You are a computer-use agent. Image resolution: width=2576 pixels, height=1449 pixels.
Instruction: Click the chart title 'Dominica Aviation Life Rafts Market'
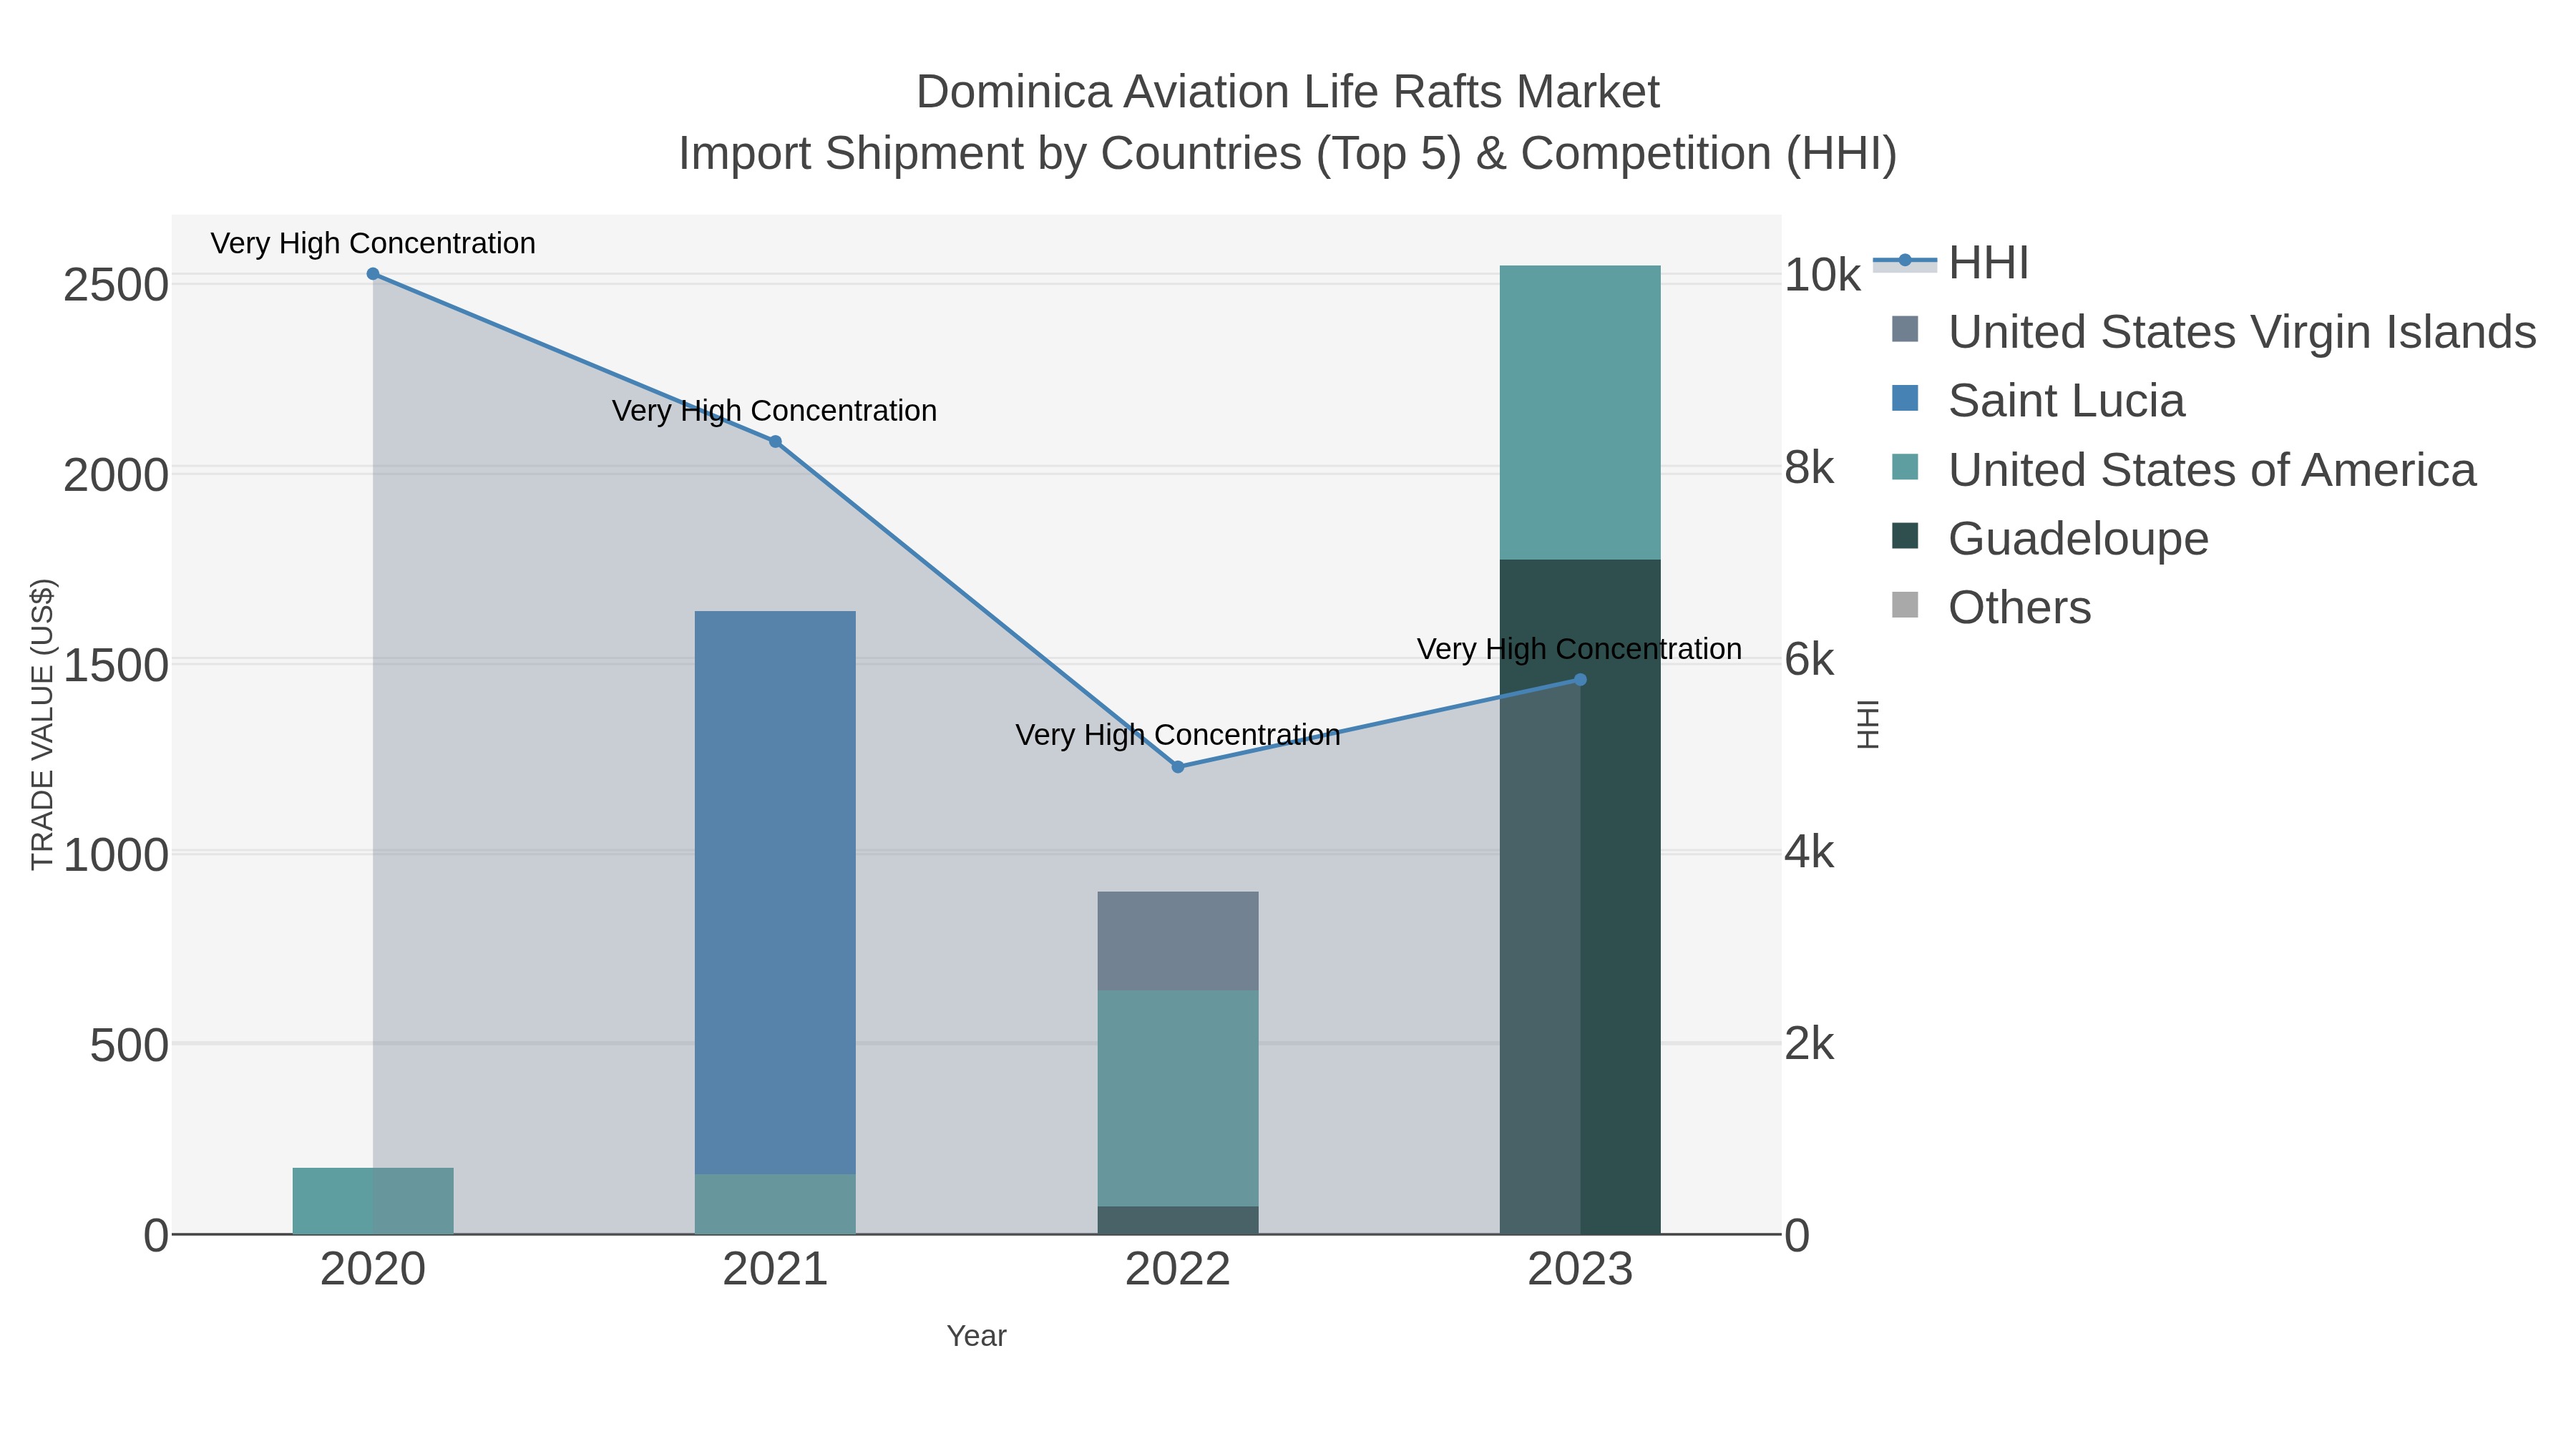pos(1288,92)
